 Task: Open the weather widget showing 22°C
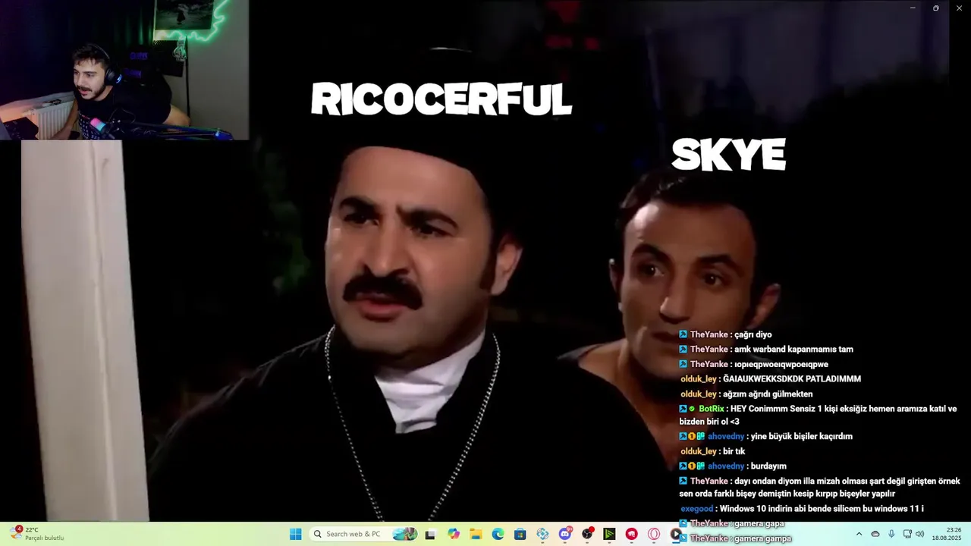[x=36, y=534]
